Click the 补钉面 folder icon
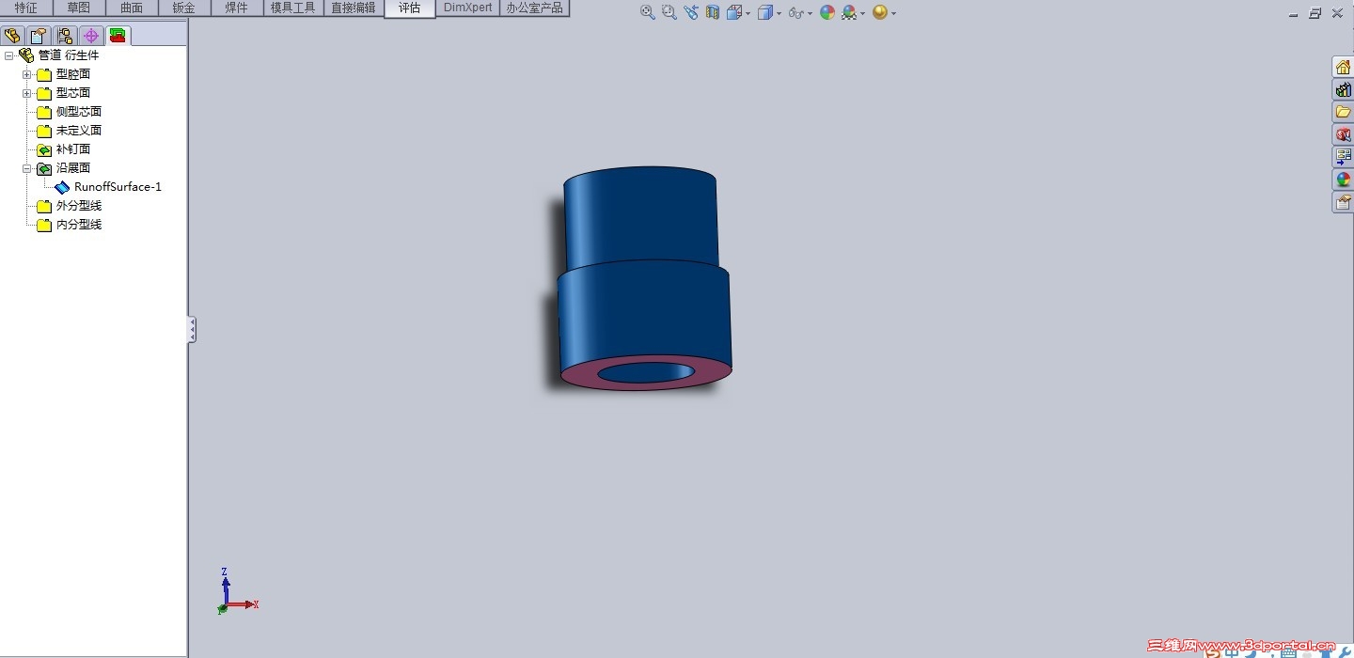Image resolution: width=1354 pixels, height=658 pixels. 44,149
